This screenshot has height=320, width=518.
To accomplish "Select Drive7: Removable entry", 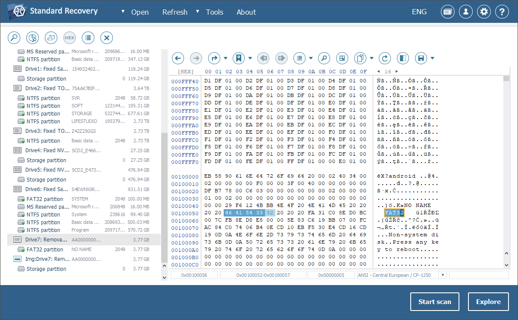I will click(x=84, y=239).
